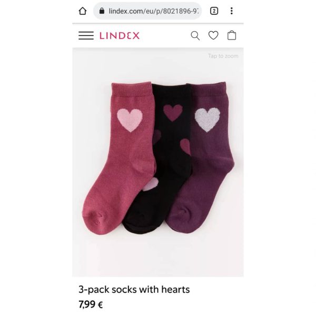This screenshot has width=316, height=316.
Task: Click the lindex.com URL address field
Action: [x=147, y=11]
